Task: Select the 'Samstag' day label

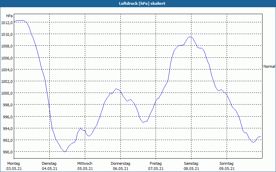Action: pyautogui.click(x=191, y=163)
